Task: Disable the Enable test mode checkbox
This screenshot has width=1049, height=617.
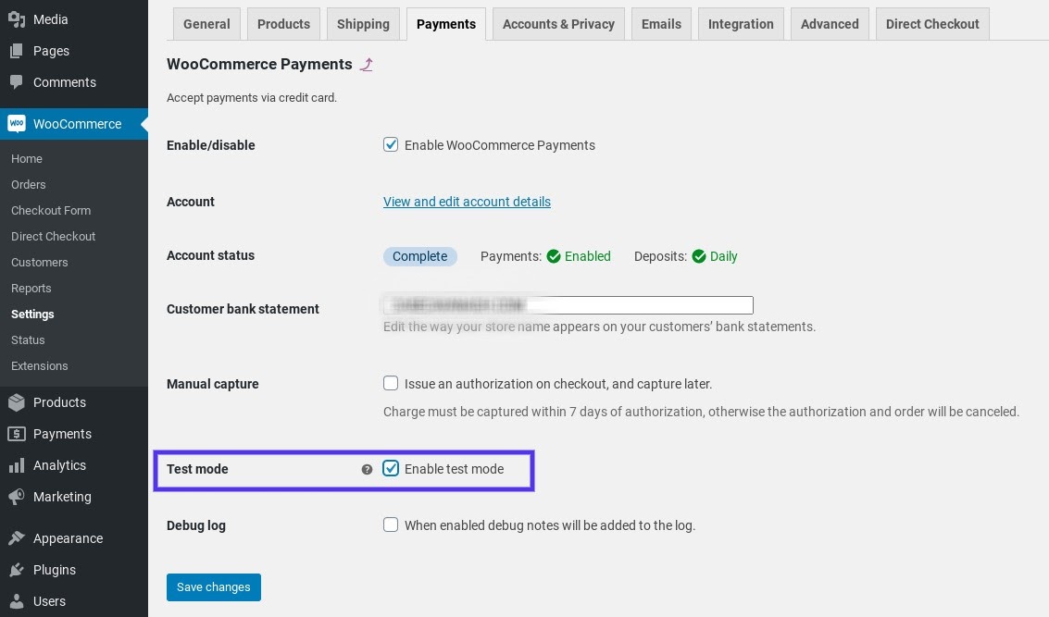Action: click(x=391, y=468)
